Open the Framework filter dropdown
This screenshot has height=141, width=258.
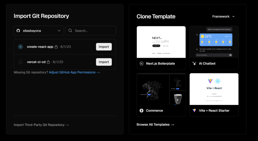click(223, 16)
